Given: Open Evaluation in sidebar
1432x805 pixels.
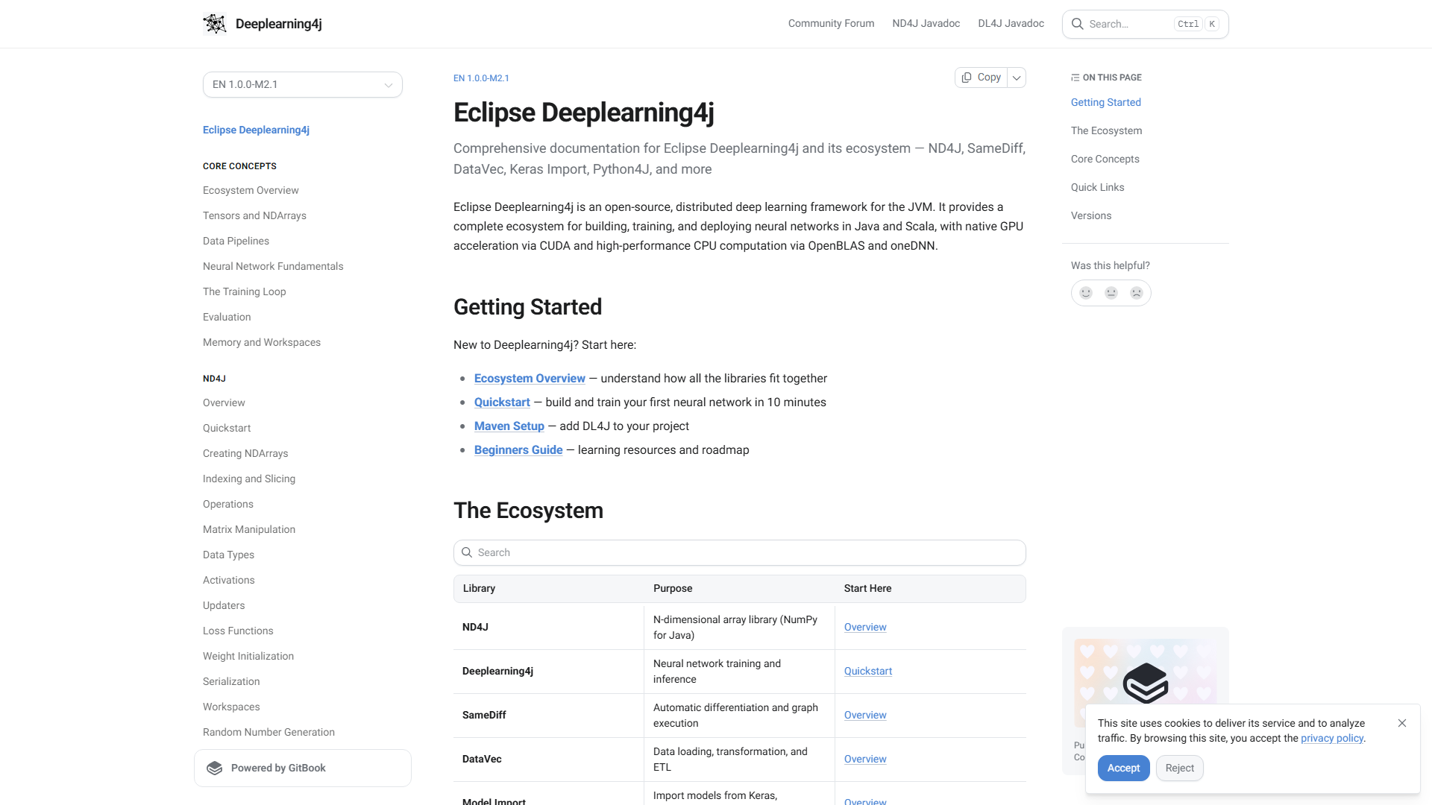Looking at the screenshot, I should (x=227, y=318).
